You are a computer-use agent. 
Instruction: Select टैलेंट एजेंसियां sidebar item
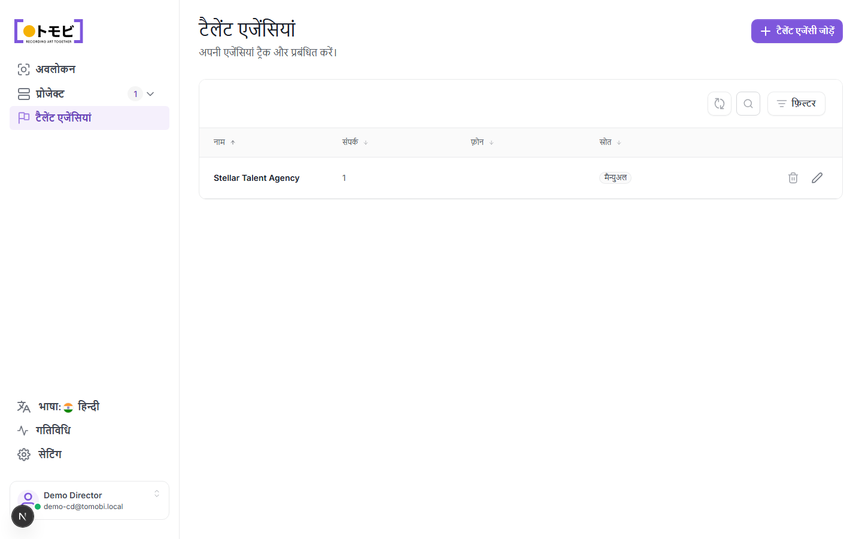89,118
